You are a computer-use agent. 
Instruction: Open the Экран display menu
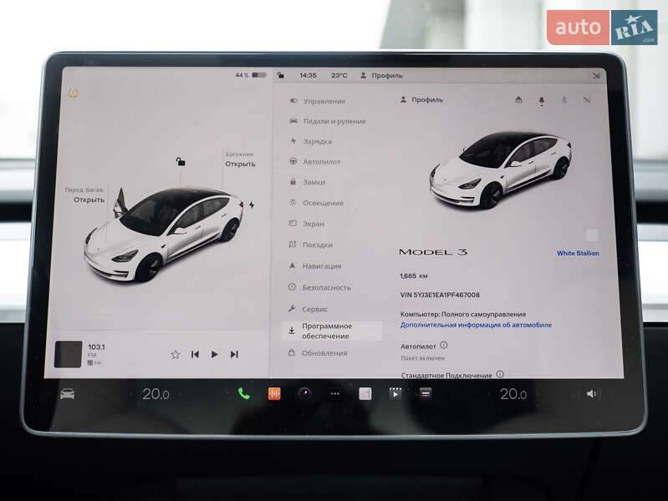(307, 224)
